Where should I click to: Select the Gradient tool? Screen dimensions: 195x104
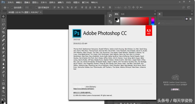pyautogui.click(x=3, y=60)
